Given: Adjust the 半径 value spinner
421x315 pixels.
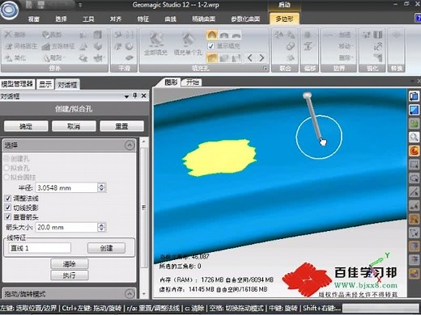Looking at the screenshot, I should [x=101, y=187].
